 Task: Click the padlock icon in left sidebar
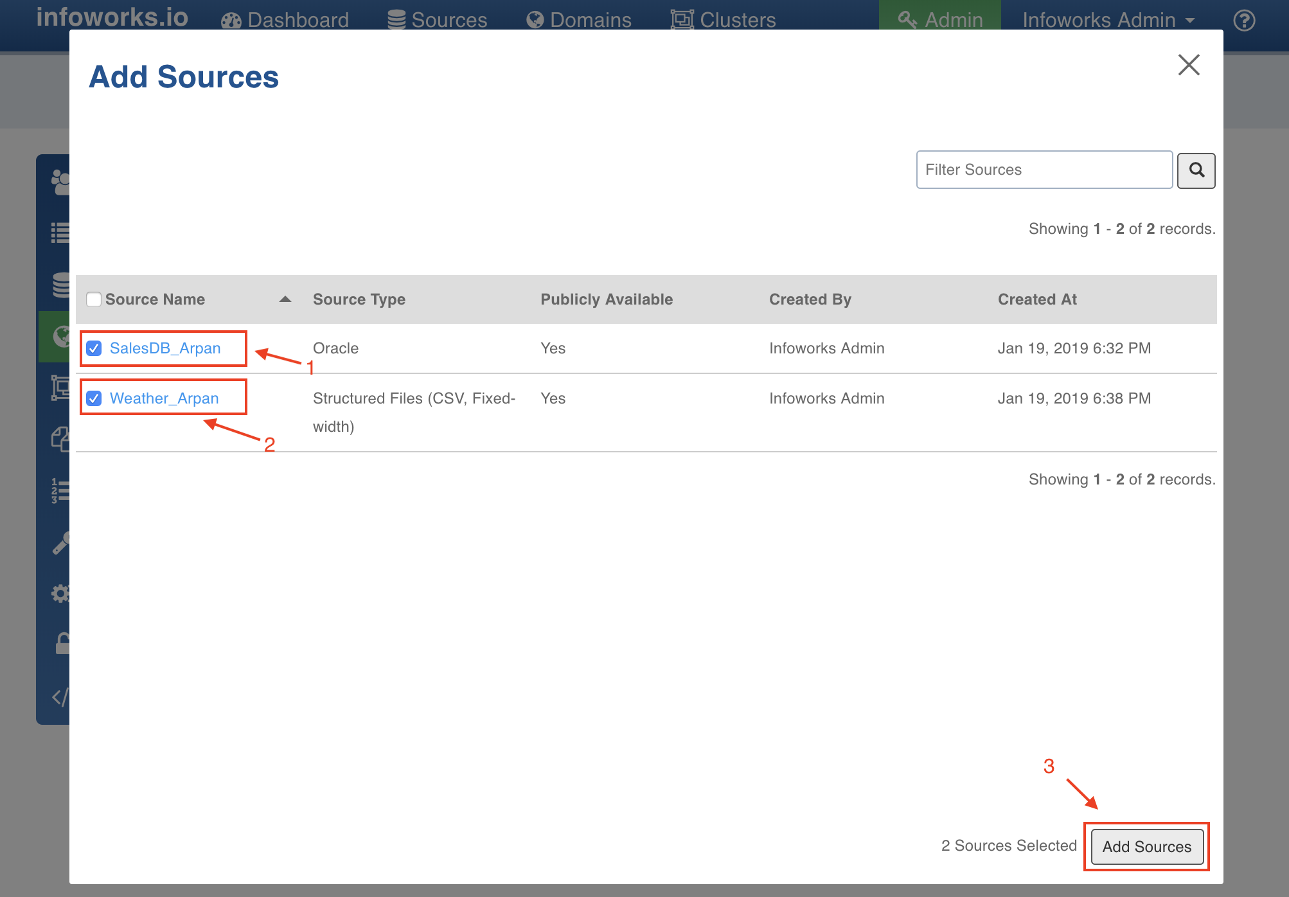[x=62, y=643]
